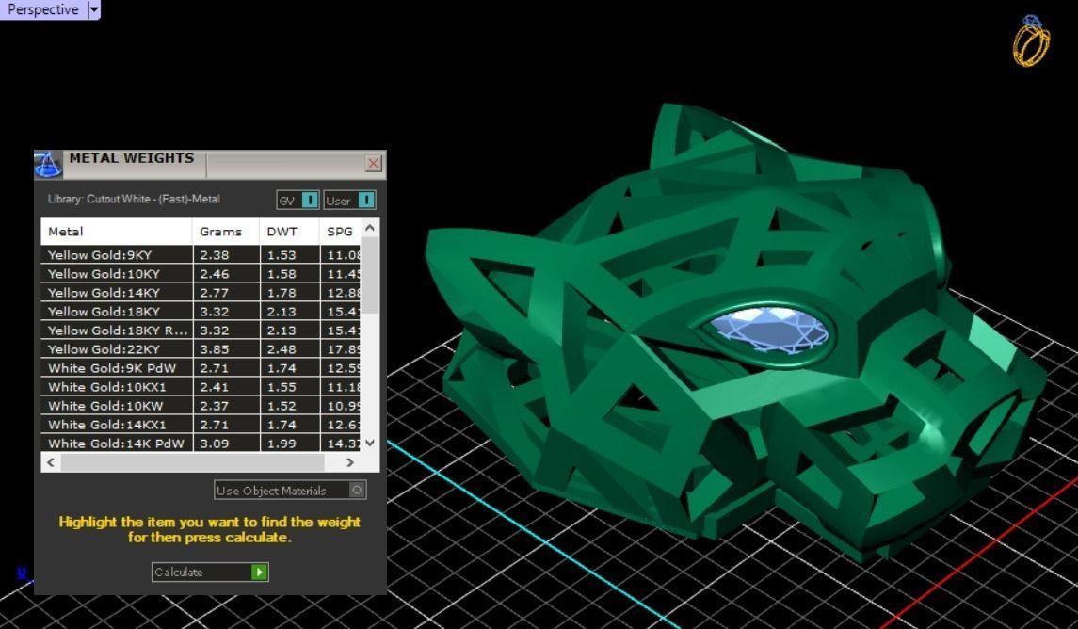This screenshot has width=1078, height=629.
Task: Select the White Gold:14KX1 row
Action: (x=200, y=425)
